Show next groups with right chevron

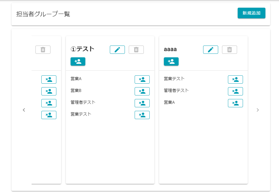(258, 110)
